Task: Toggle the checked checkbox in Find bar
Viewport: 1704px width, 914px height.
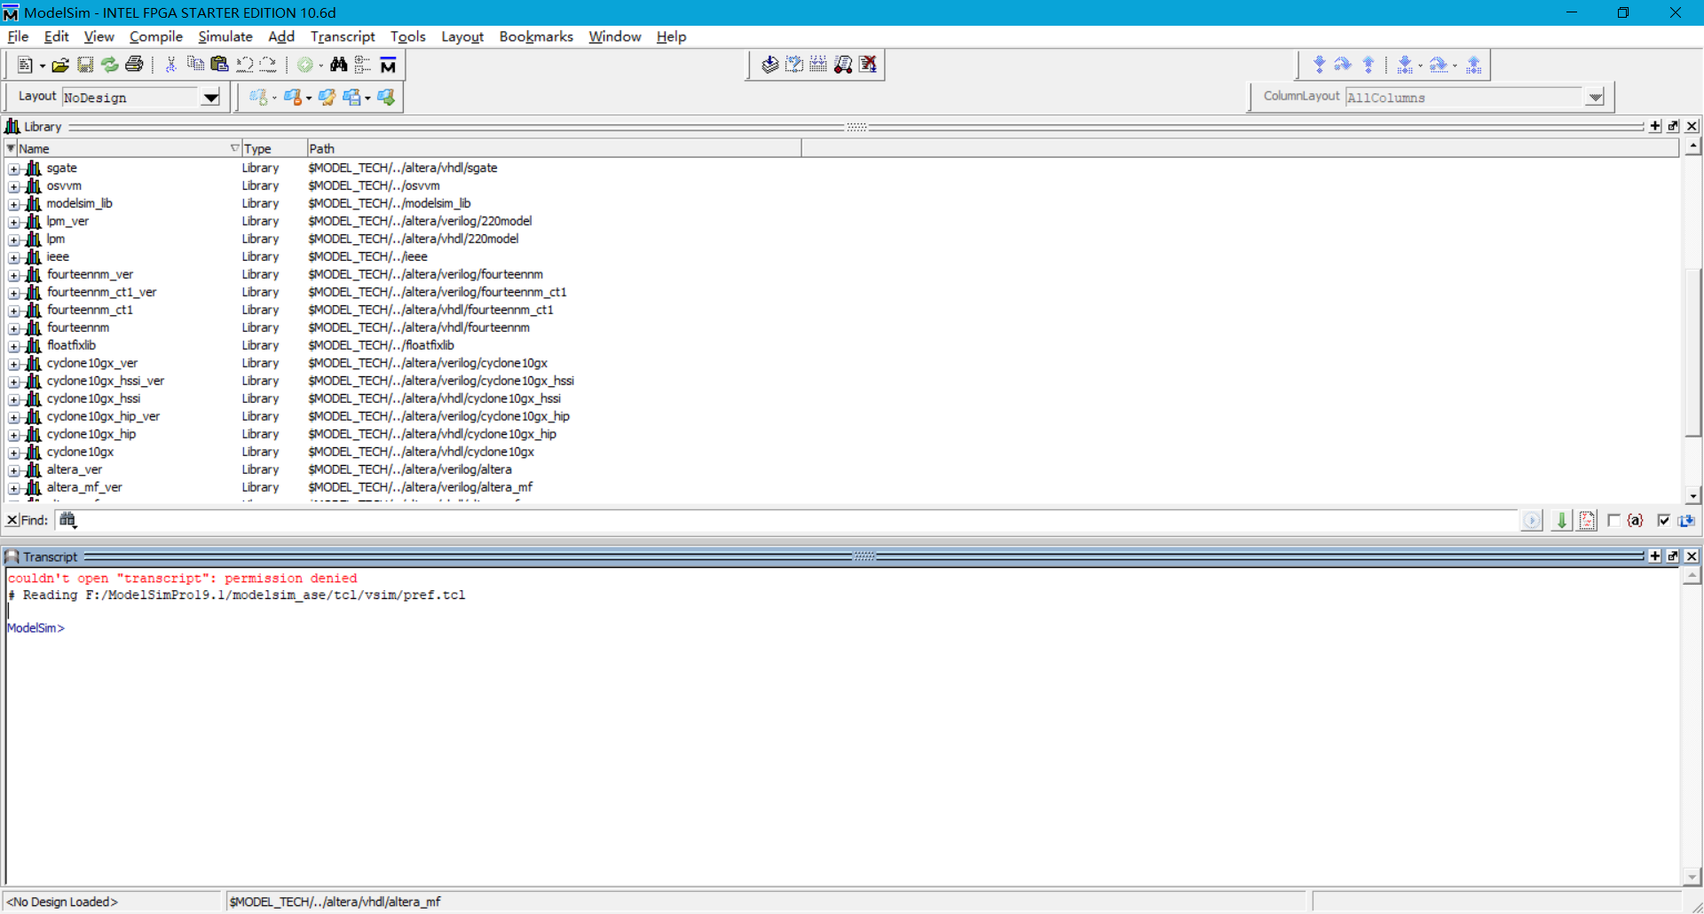Action: 1664,521
